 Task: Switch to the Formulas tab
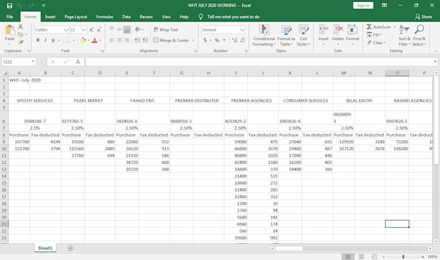[x=105, y=17]
